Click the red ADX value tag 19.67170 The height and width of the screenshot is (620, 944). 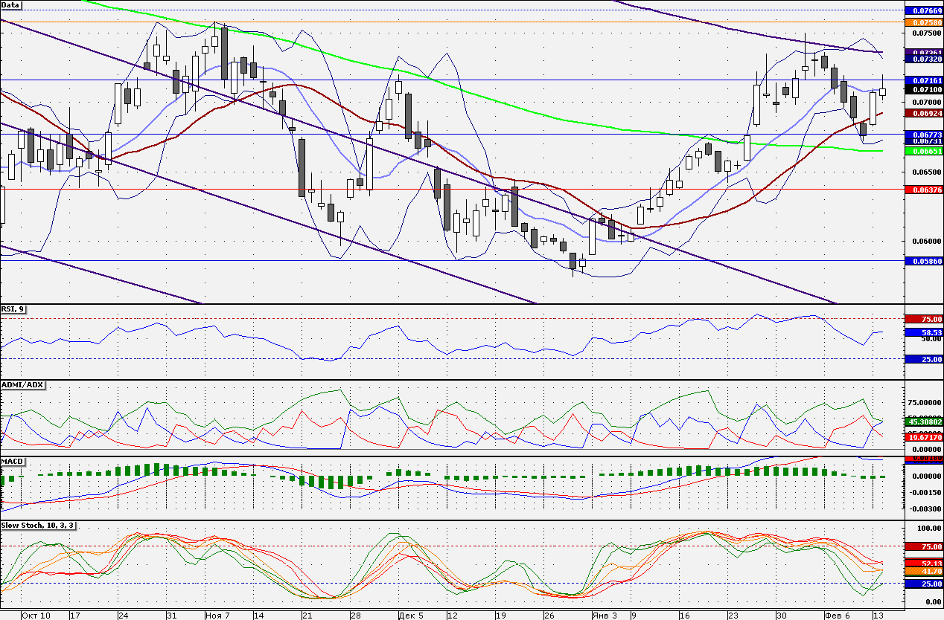click(x=924, y=439)
